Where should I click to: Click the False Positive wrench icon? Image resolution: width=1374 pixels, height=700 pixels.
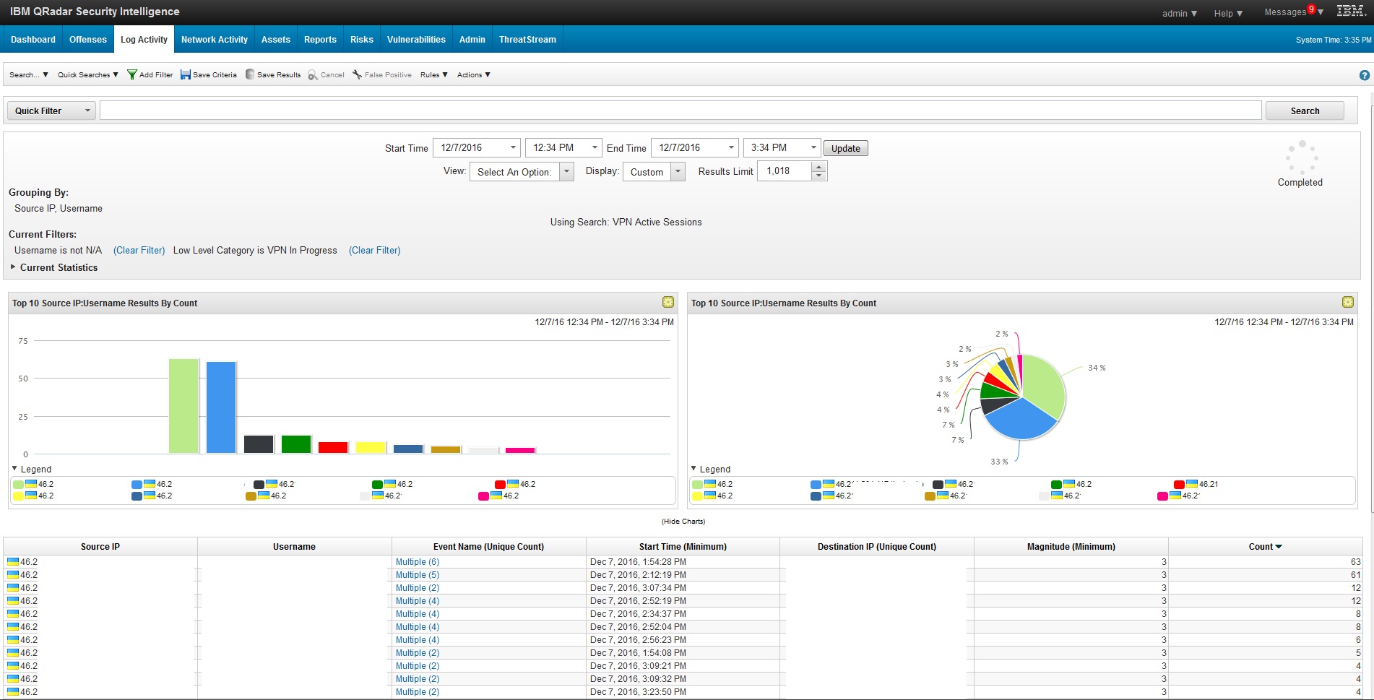pyautogui.click(x=357, y=74)
